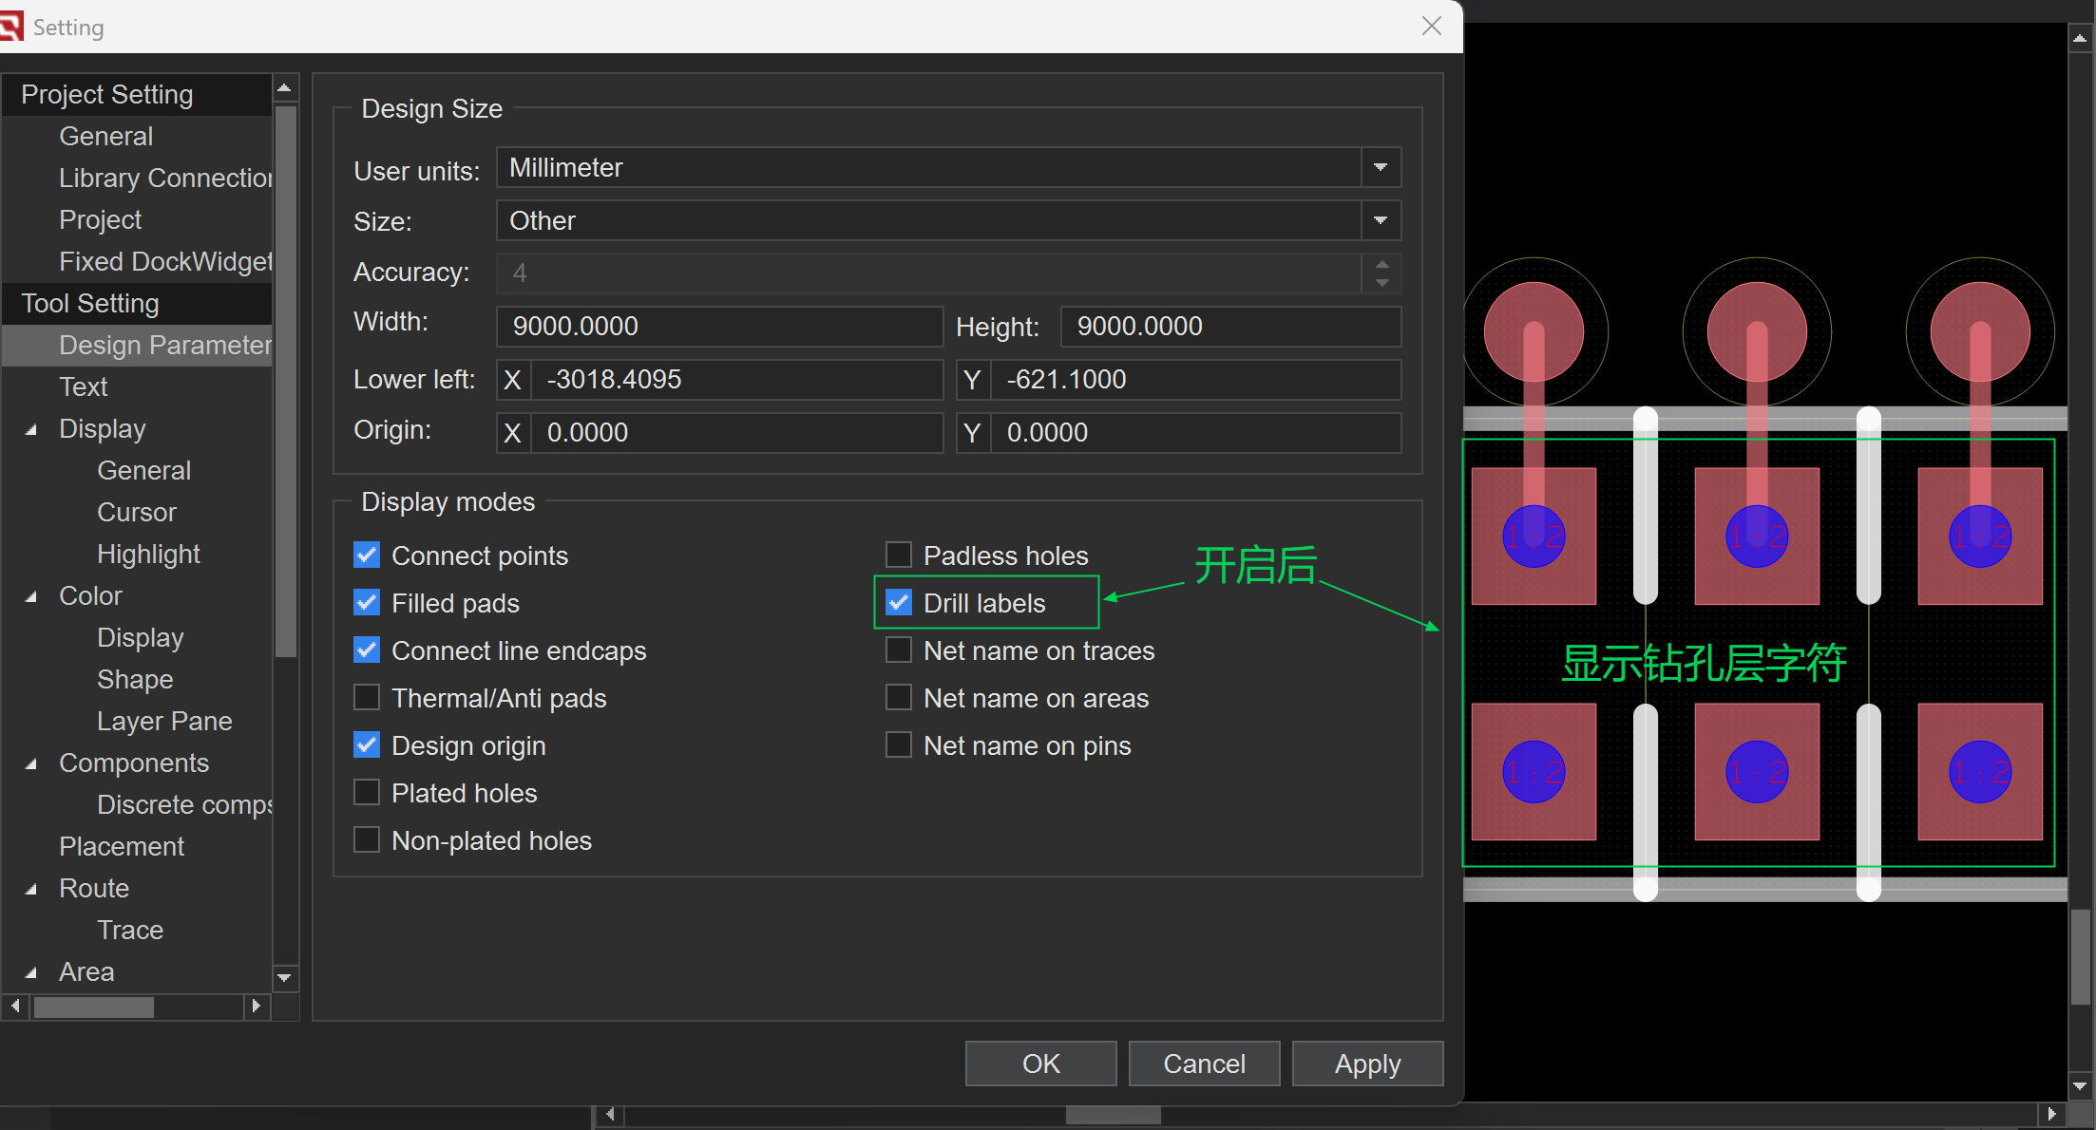This screenshot has height=1130, width=2096.
Task: Click the OK button
Action: [1040, 1064]
